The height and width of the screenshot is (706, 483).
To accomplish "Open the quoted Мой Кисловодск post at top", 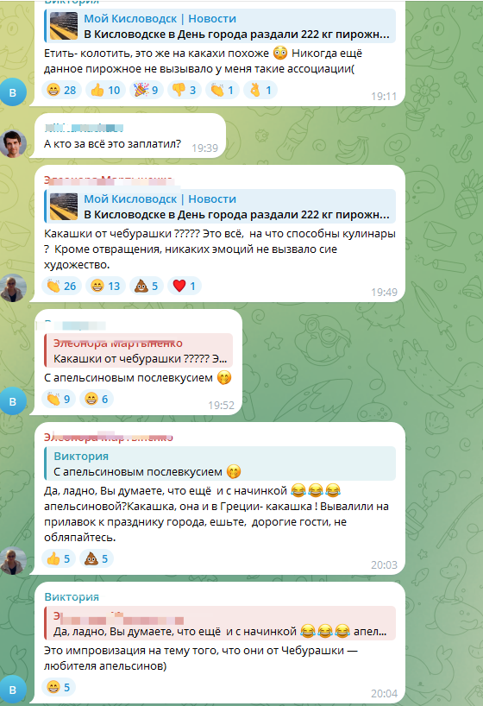I will coord(220,26).
